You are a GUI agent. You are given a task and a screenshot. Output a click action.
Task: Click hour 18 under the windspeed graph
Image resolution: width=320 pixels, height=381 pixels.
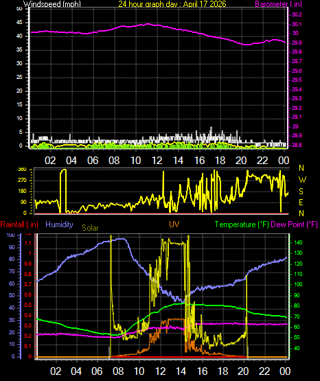click(220, 161)
